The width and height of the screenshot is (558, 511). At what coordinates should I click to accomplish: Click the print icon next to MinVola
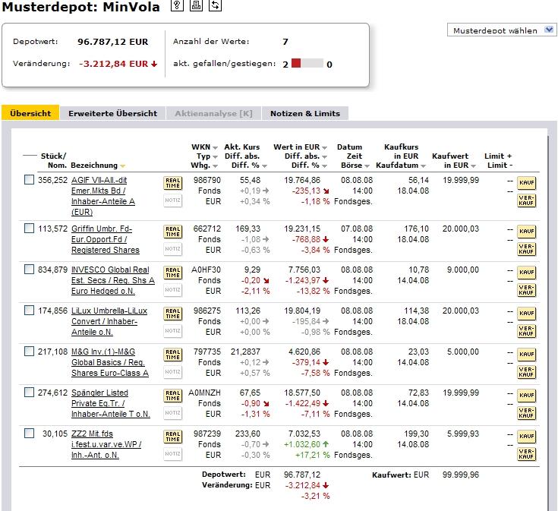tap(197, 6)
